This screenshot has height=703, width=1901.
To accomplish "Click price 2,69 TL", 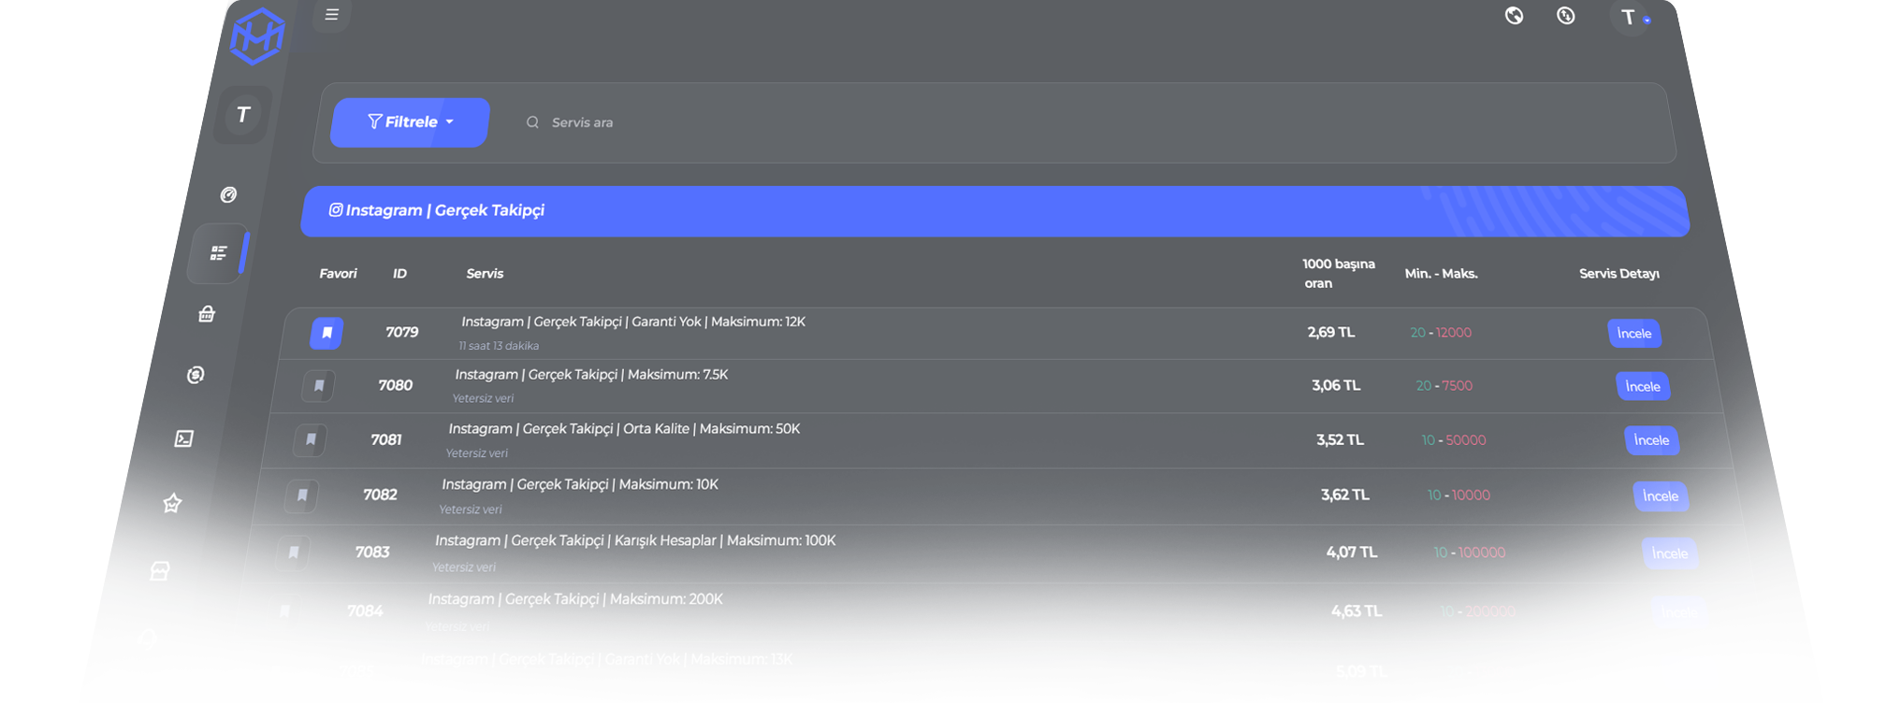I will pos(1331,333).
